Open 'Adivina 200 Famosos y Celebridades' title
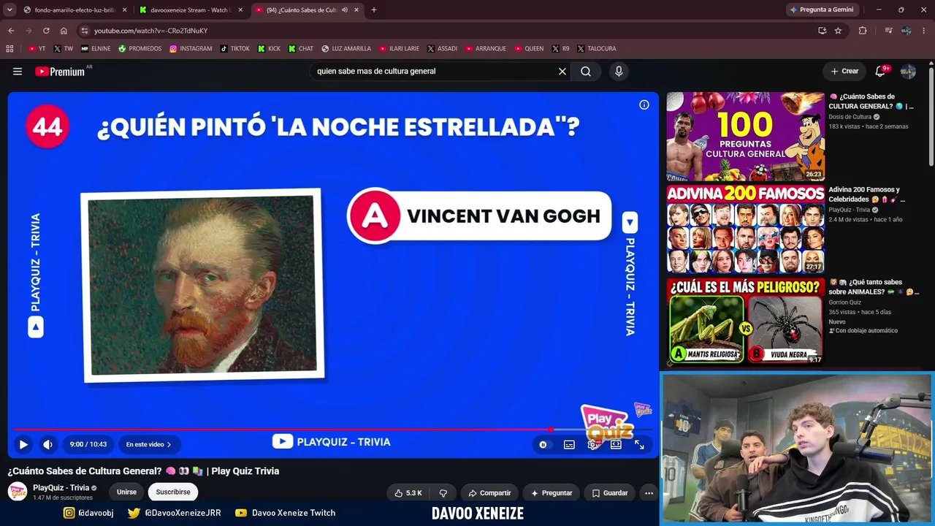The height and width of the screenshot is (526, 935). coord(866,194)
